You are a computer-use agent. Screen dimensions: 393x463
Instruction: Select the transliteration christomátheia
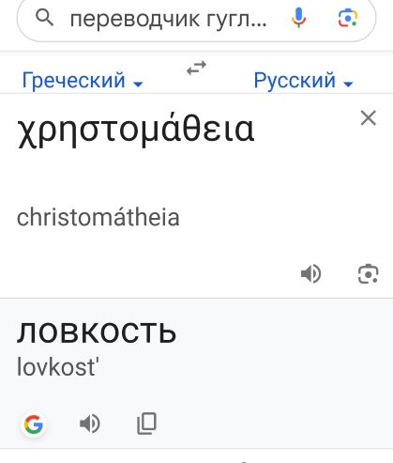pyautogui.click(x=98, y=217)
